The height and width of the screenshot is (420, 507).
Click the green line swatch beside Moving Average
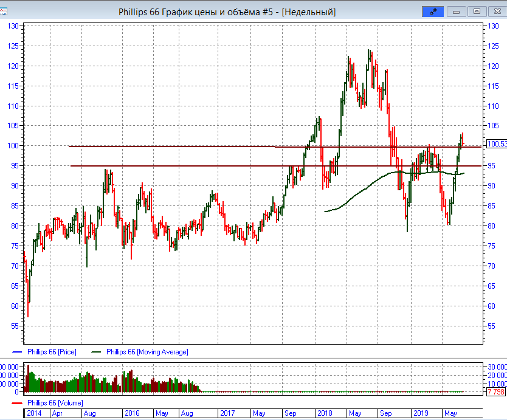pyautogui.click(x=95, y=352)
